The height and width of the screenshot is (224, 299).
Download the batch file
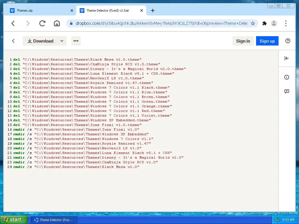point(40,41)
